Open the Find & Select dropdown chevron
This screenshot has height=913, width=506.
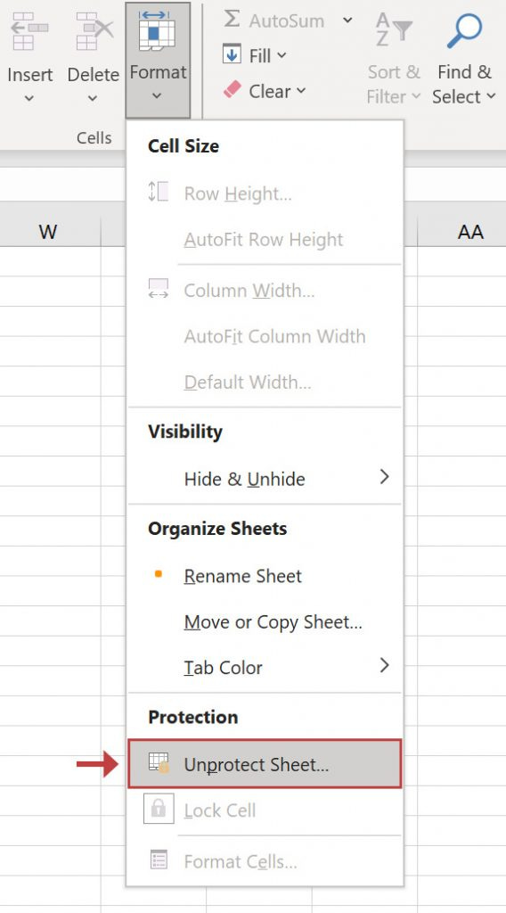492,96
